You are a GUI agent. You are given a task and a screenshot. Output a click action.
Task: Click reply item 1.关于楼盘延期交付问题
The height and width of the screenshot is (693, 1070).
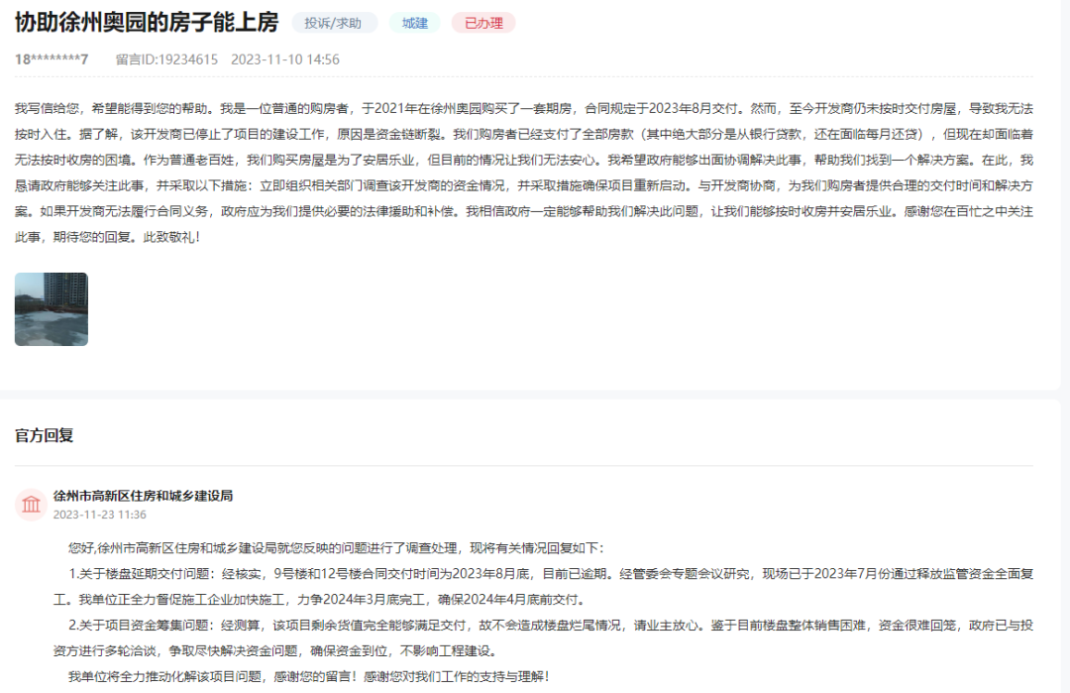[543, 587]
